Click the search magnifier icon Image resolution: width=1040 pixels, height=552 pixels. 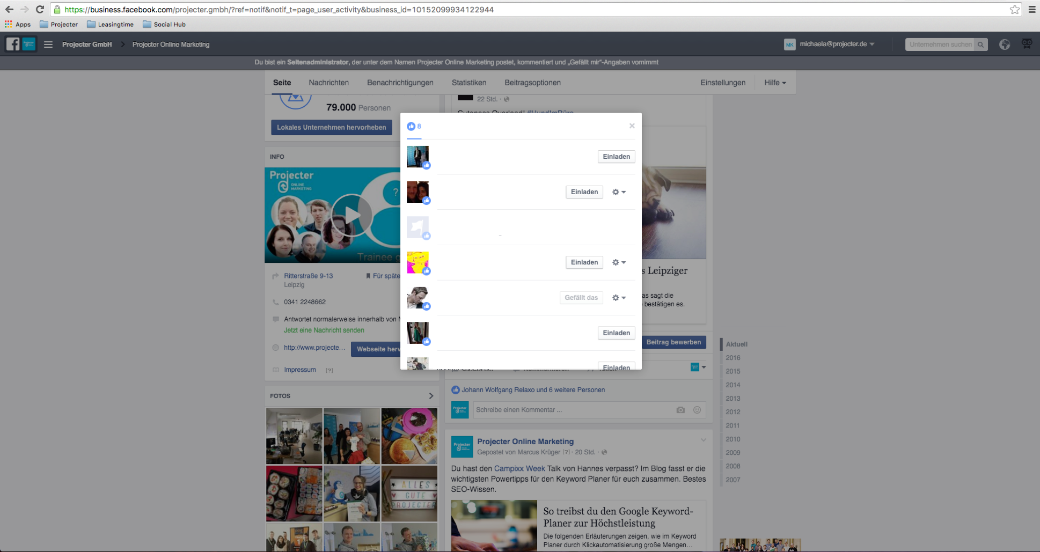click(x=980, y=45)
